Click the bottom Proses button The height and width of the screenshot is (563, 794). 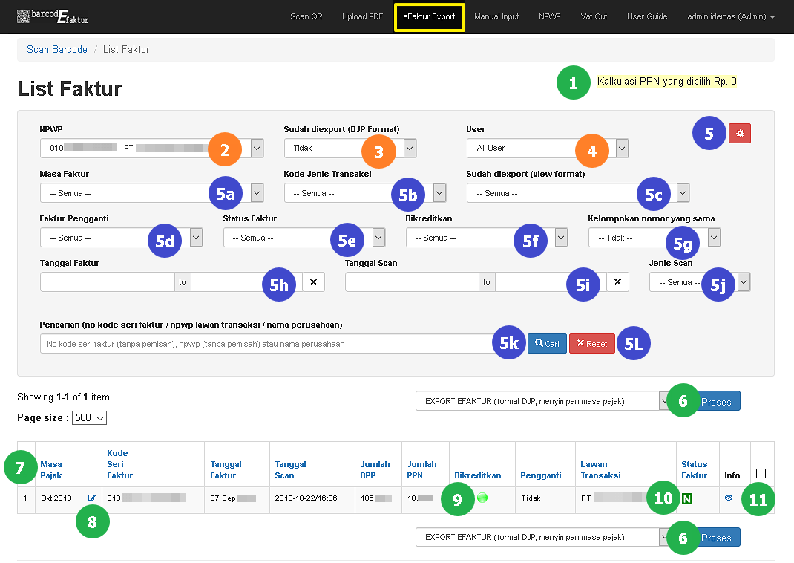[x=716, y=537]
